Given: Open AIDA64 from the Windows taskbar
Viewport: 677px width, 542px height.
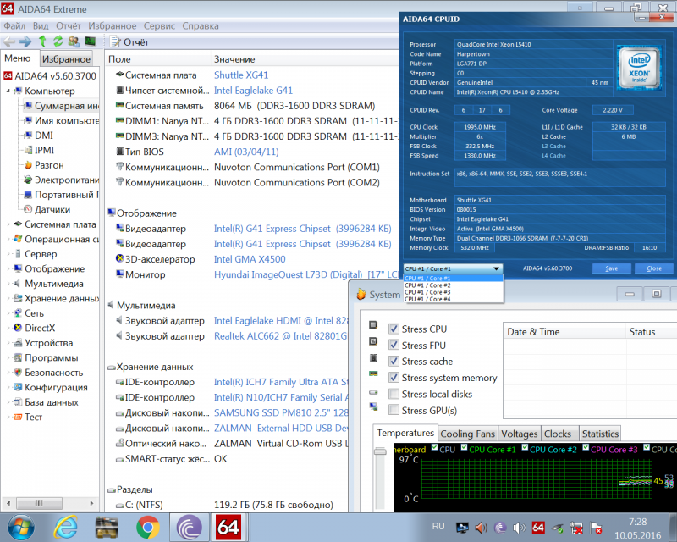Looking at the screenshot, I should [229, 527].
